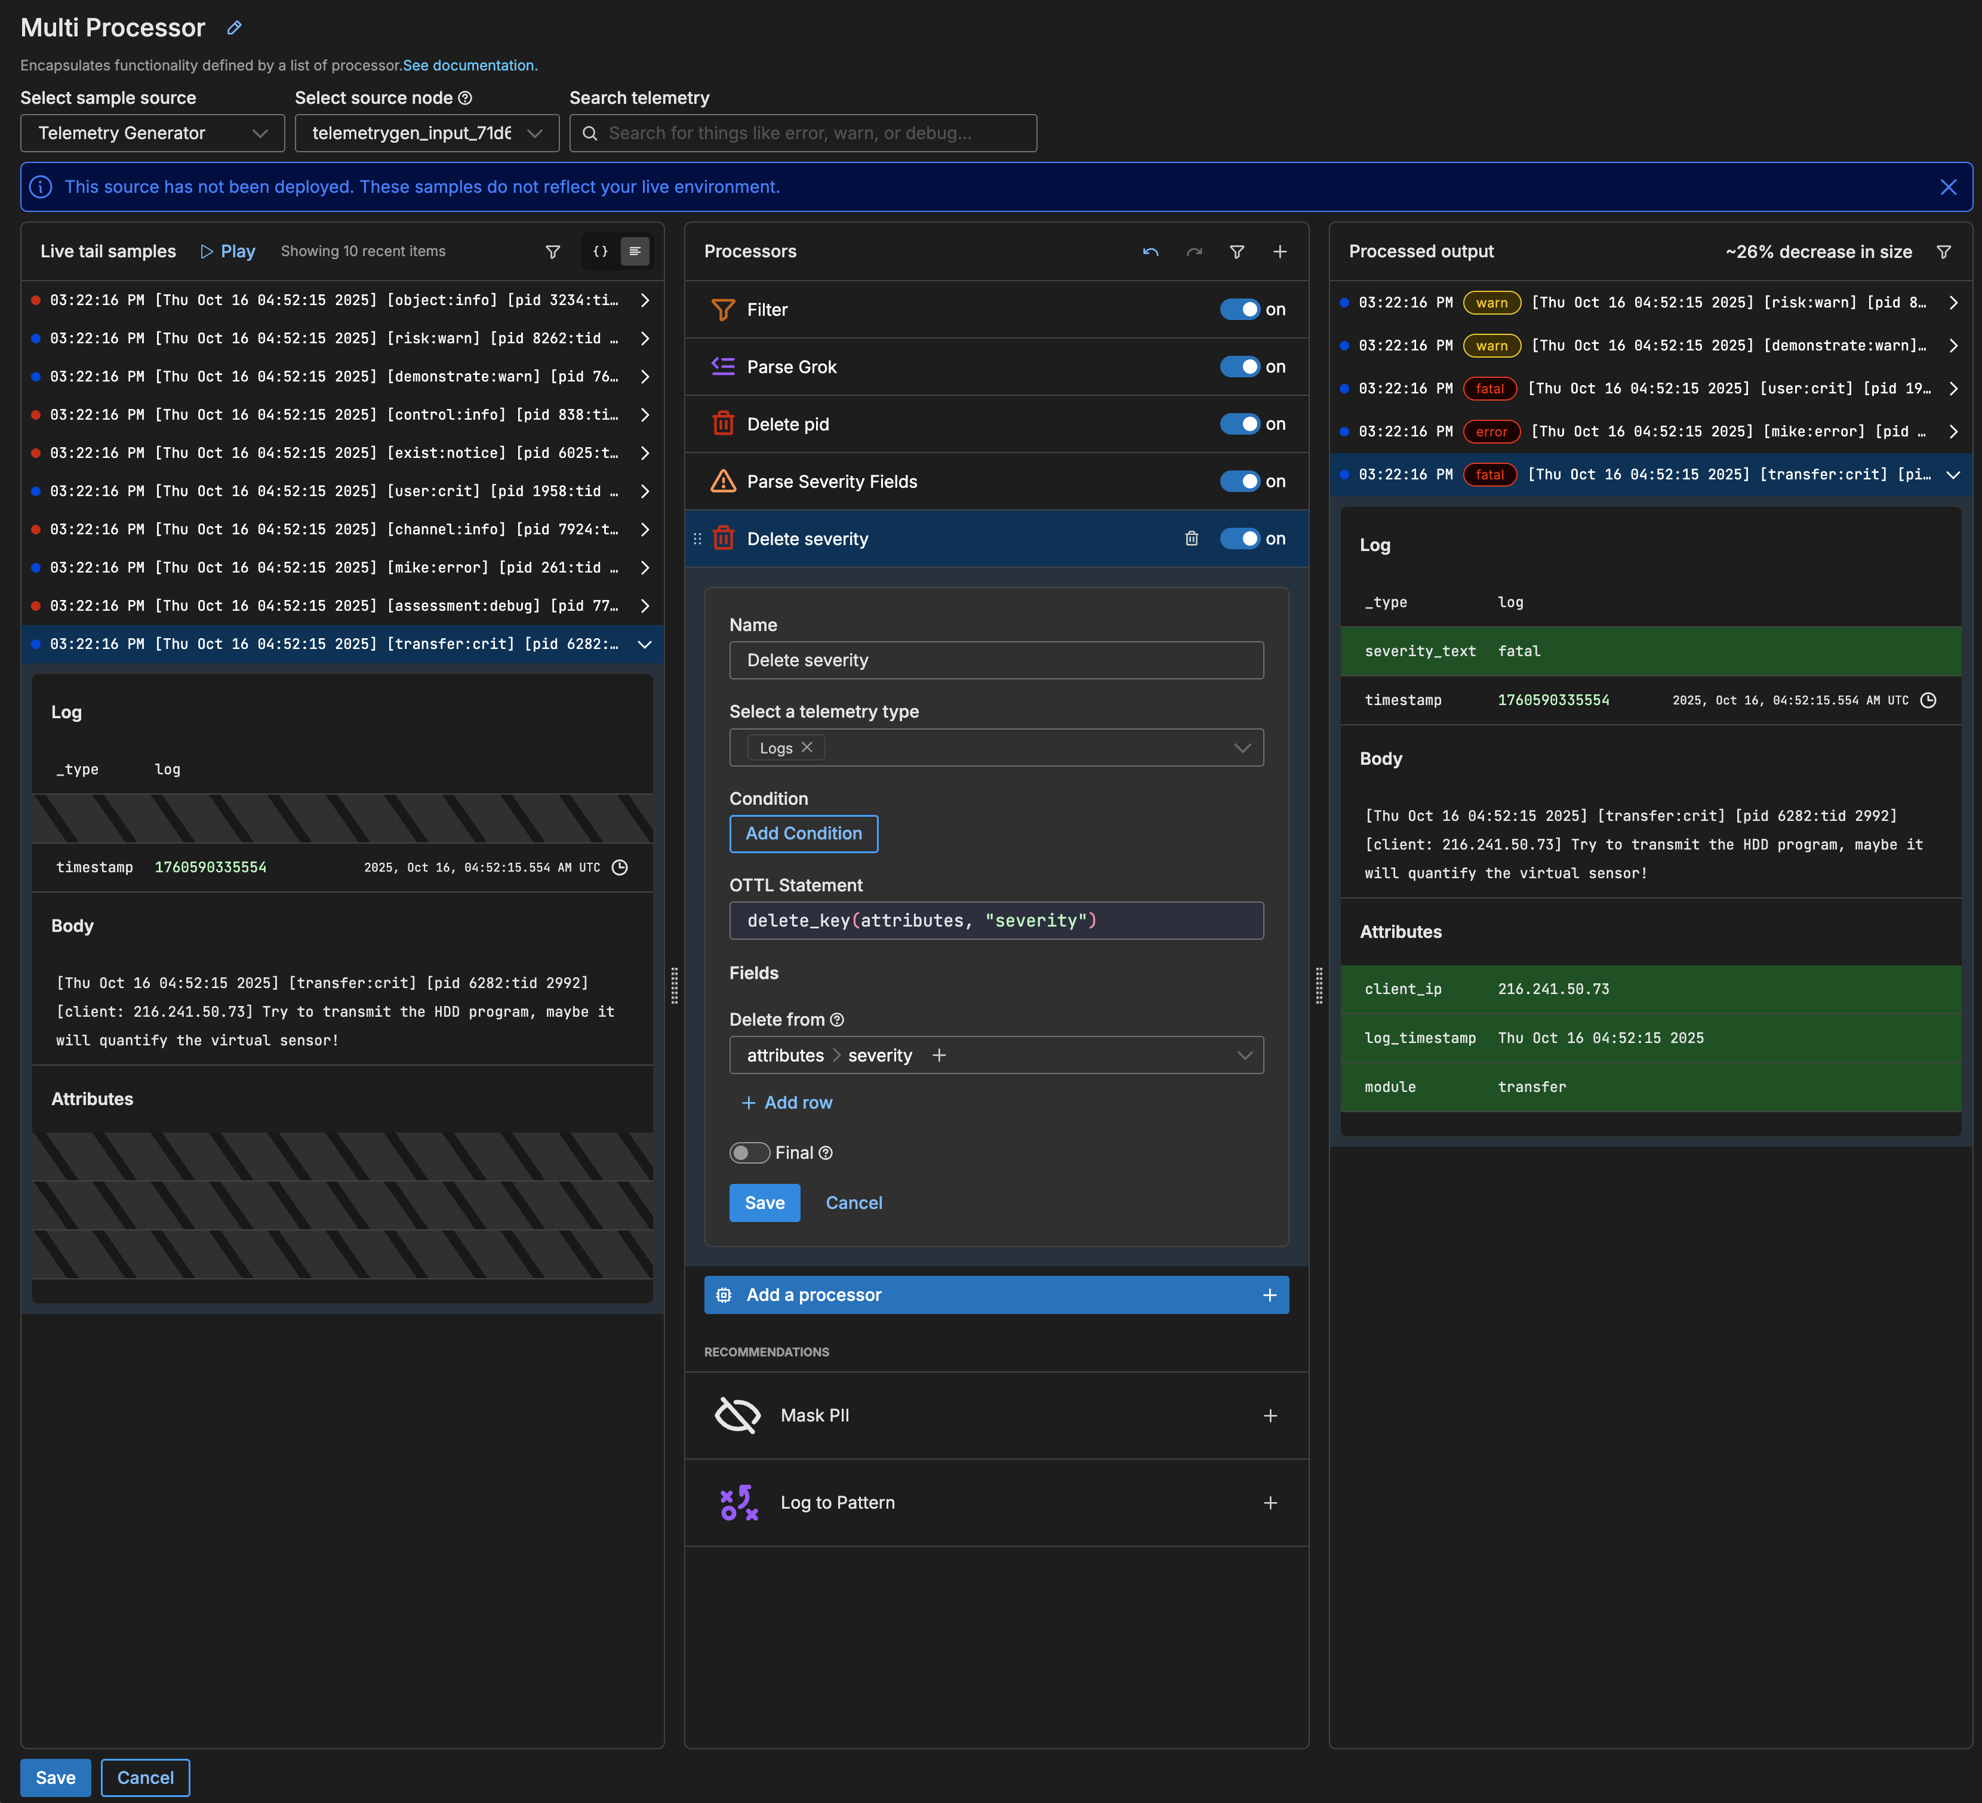Open the Delete pid processor entry

point(787,424)
